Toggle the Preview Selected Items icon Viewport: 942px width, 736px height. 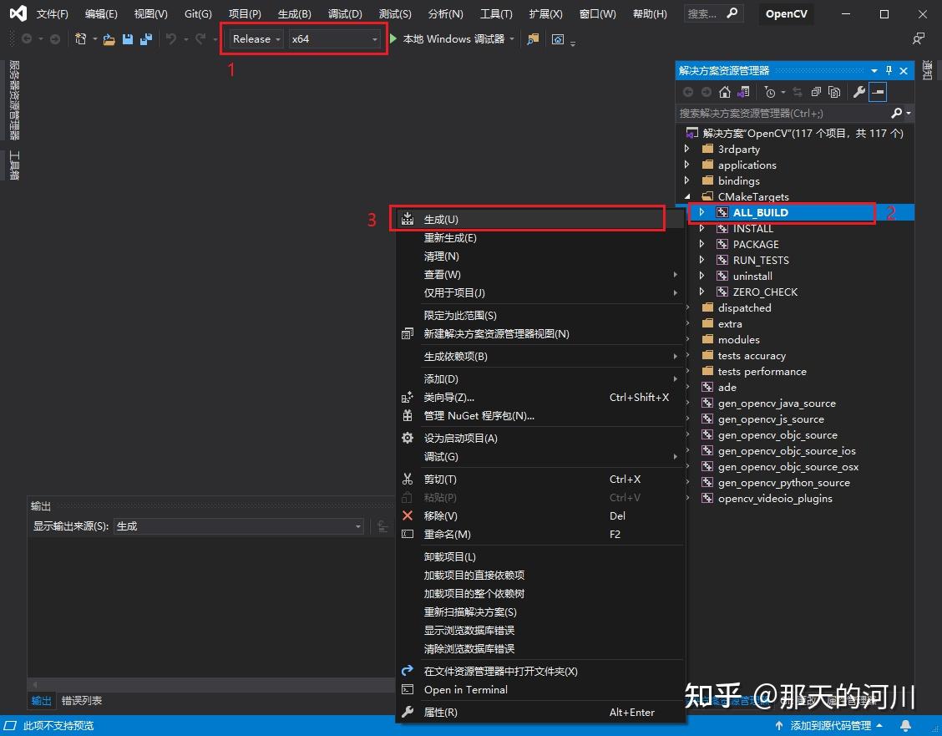point(877,92)
